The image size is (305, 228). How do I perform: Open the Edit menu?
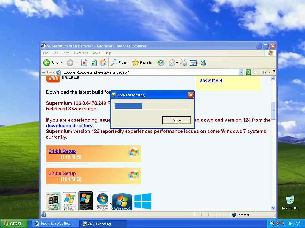pyautogui.click(x=55, y=53)
